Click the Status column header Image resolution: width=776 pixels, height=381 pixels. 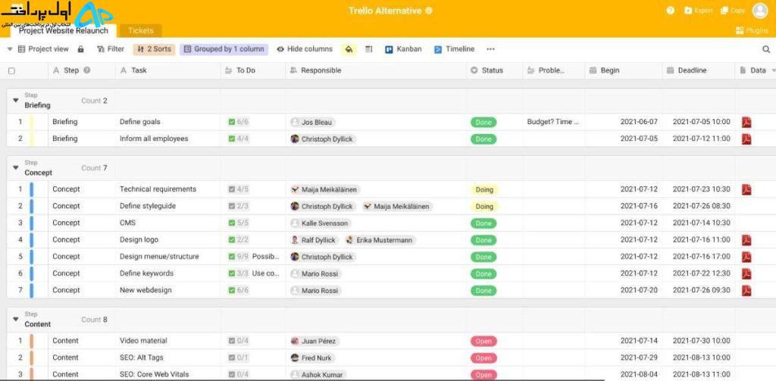494,70
